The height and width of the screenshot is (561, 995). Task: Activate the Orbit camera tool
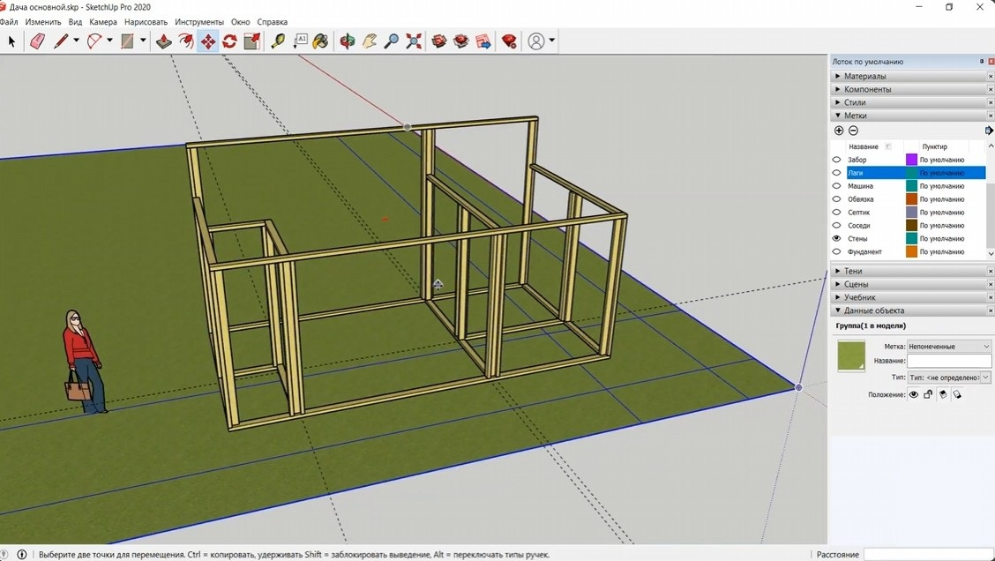[x=348, y=41]
